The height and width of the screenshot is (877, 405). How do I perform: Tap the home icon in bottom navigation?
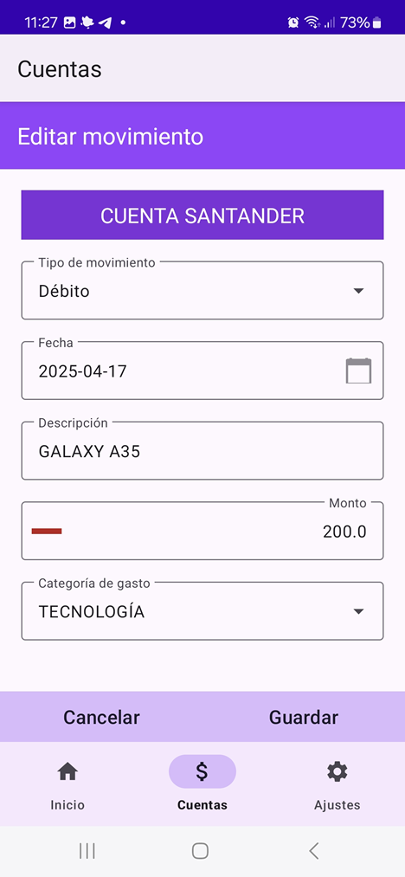click(x=67, y=772)
